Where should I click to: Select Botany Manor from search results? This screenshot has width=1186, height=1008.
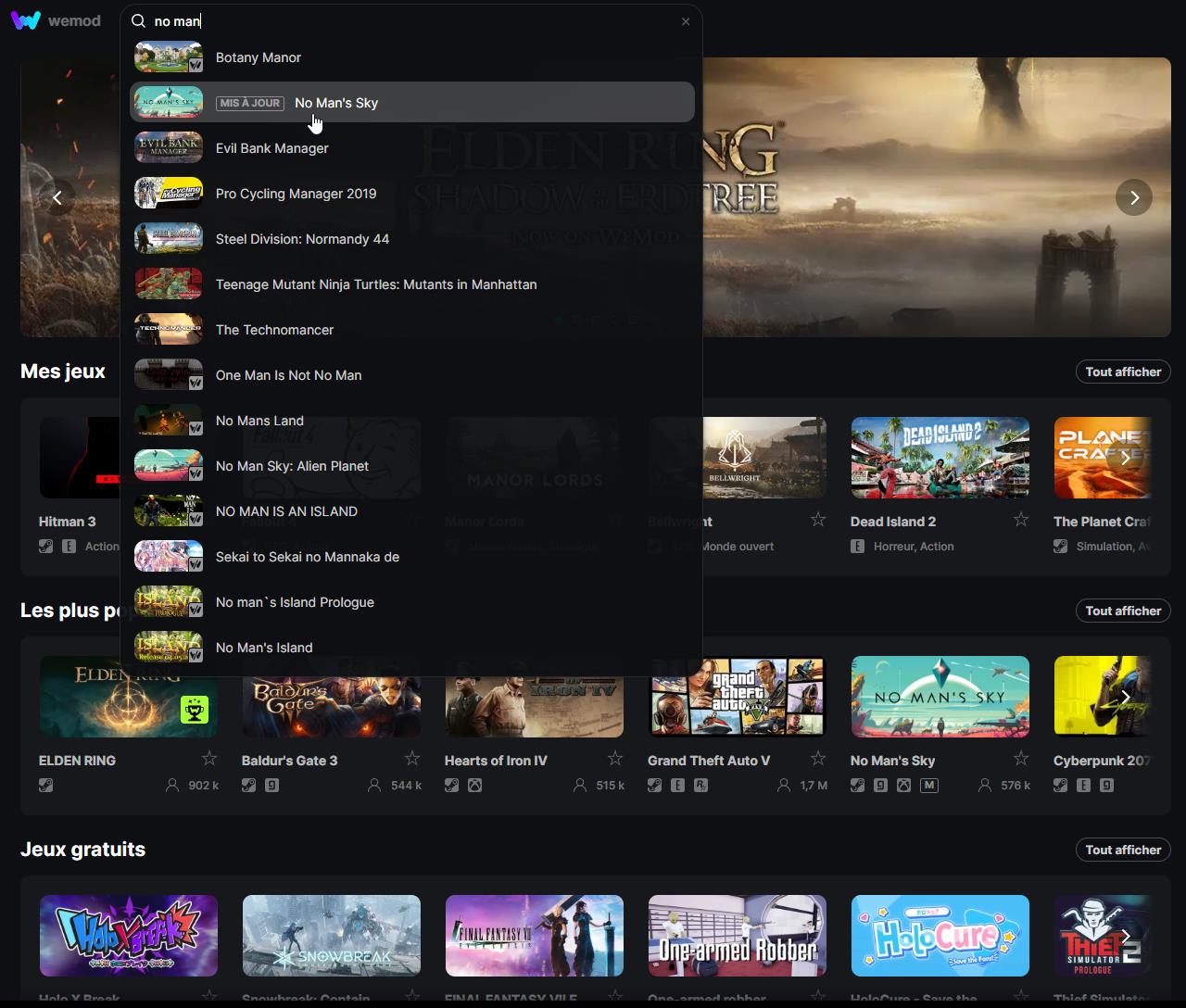[259, 57]
